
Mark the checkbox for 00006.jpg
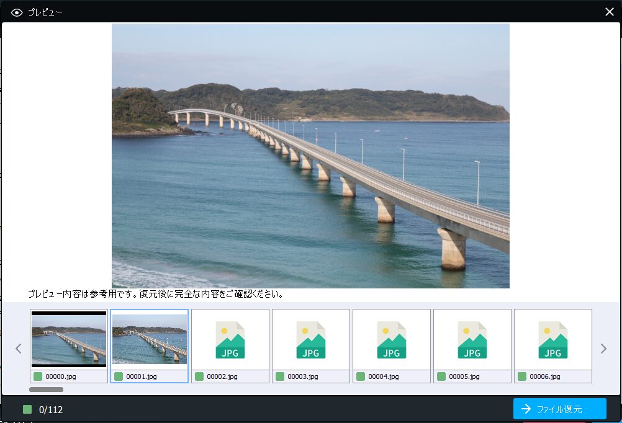pyautogui.click(x=522, y=376)
